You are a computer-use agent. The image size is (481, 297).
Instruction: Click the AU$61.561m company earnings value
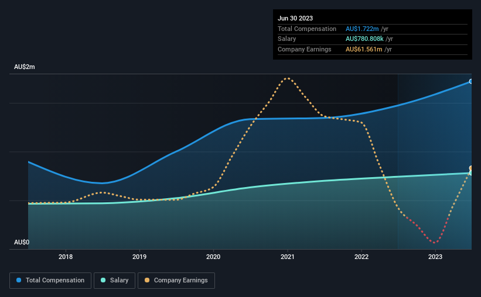[364, 49]
